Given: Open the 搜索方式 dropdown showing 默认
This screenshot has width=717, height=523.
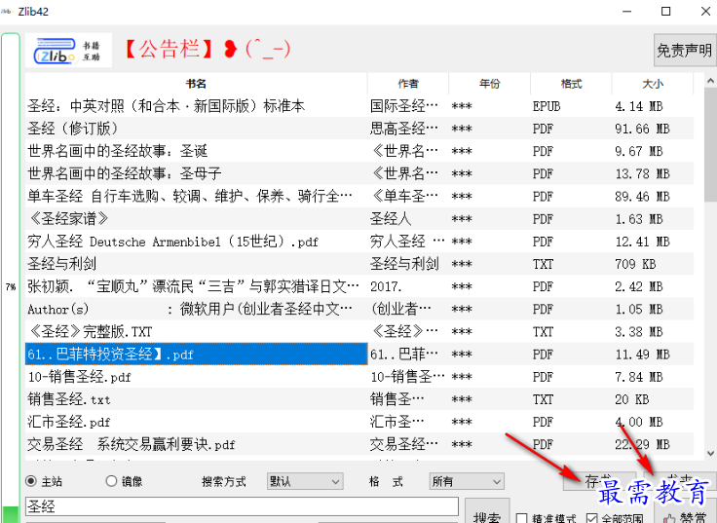Looking at the screenshot, I should [305, 481].
